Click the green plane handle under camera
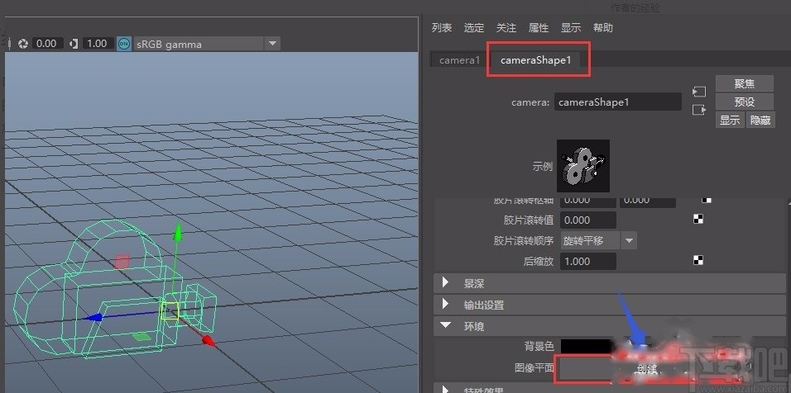Screen dimensions: 791x393 click(x=143, y=337)
